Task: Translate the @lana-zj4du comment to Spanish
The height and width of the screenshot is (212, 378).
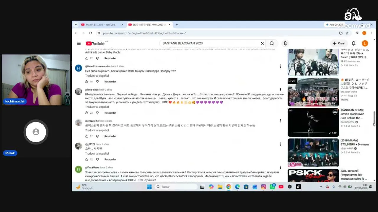Action: [x=97, y=107]
